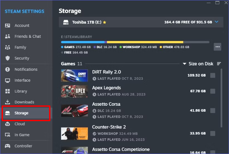
Task: Open the Account settings icon
Action: coord(8,26)
